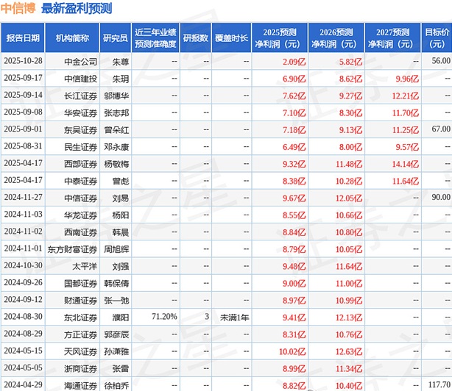Viewport: 452px width, 391px height.
Task: Select the date cell 2024-11-02
Action: 23,232
